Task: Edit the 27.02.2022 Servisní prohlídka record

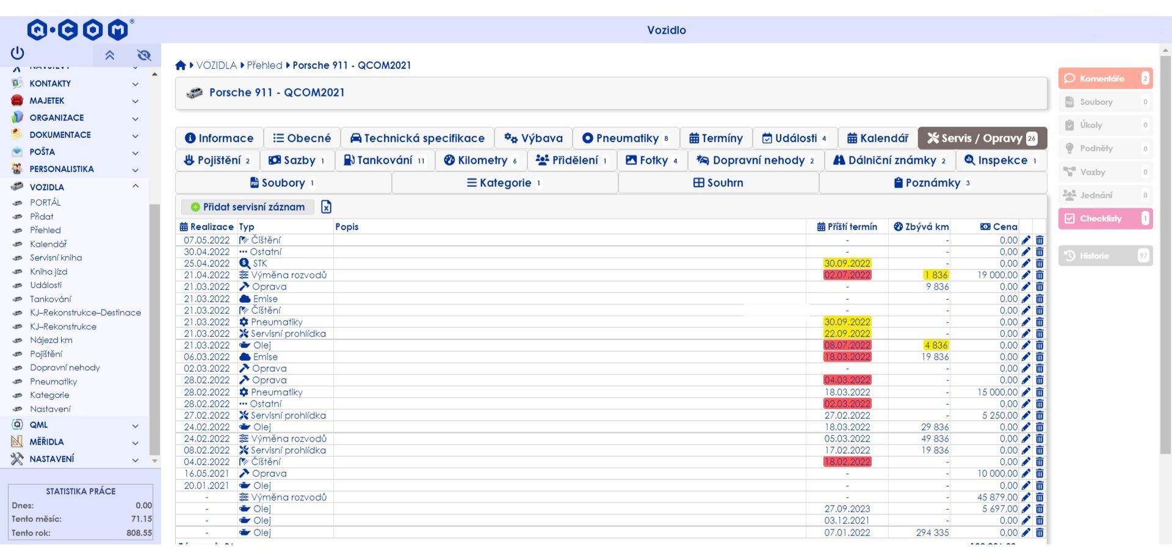Action: coord(1026,416)
